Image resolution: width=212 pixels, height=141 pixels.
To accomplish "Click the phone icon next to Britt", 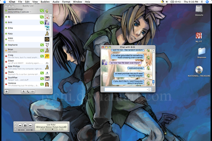I will point(42,22).
